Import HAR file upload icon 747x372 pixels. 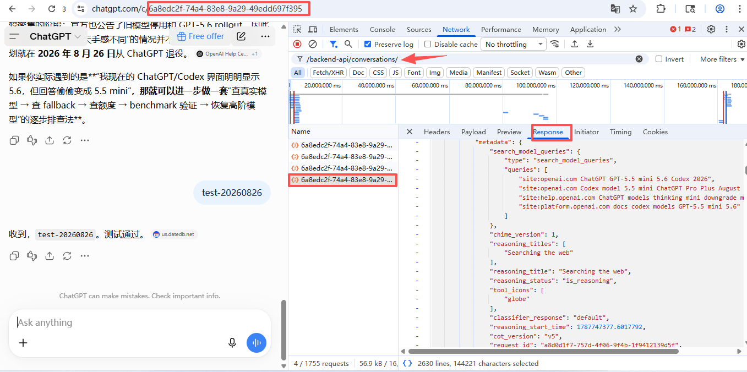(x=575, y=44)
